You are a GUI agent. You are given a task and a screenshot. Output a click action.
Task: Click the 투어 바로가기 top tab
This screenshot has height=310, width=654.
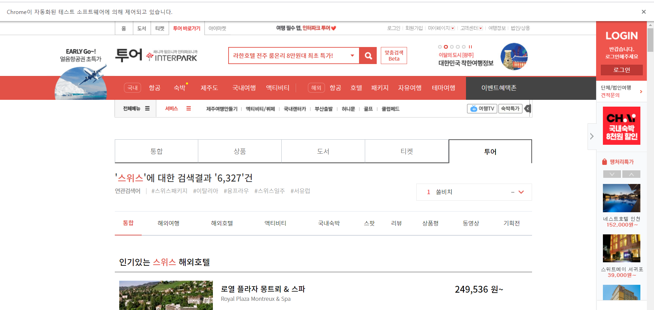(x=187, y=28)
